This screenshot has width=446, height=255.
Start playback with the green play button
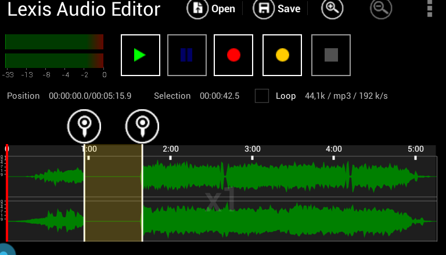(x=141, y=55)
